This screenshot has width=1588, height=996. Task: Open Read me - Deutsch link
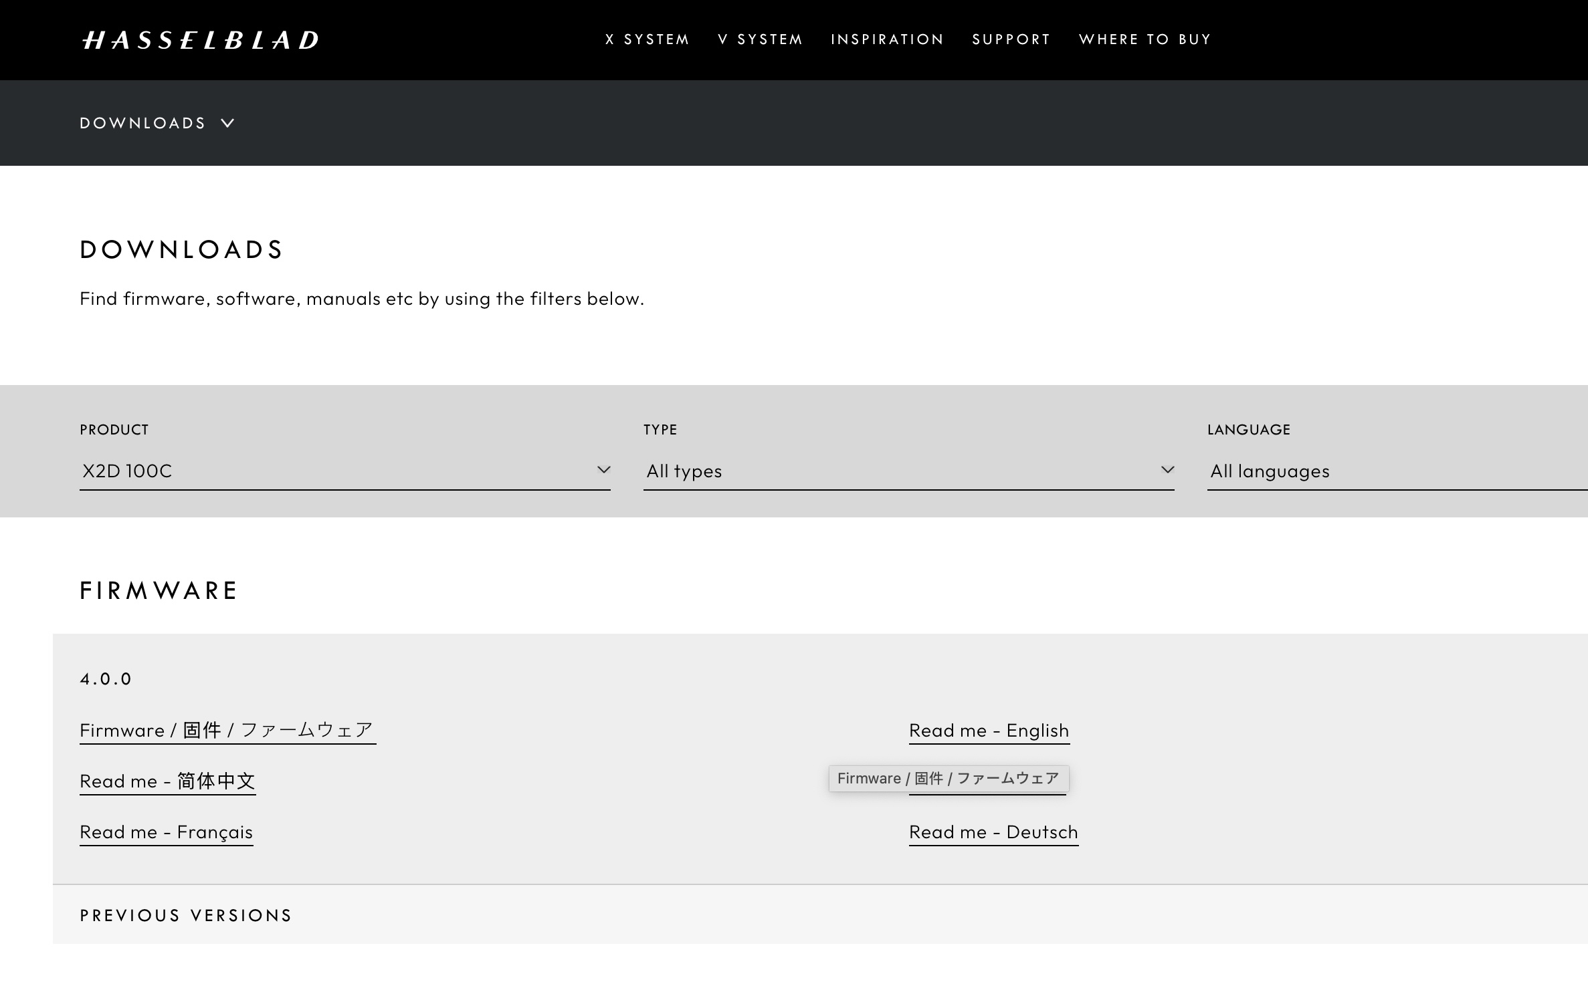pos(993,832)
